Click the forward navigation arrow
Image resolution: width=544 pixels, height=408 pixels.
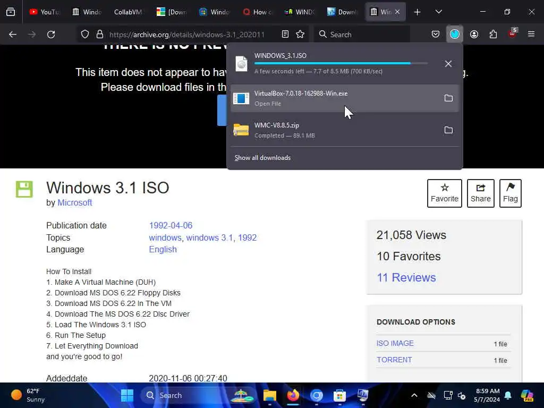click(x=32, y=35)
